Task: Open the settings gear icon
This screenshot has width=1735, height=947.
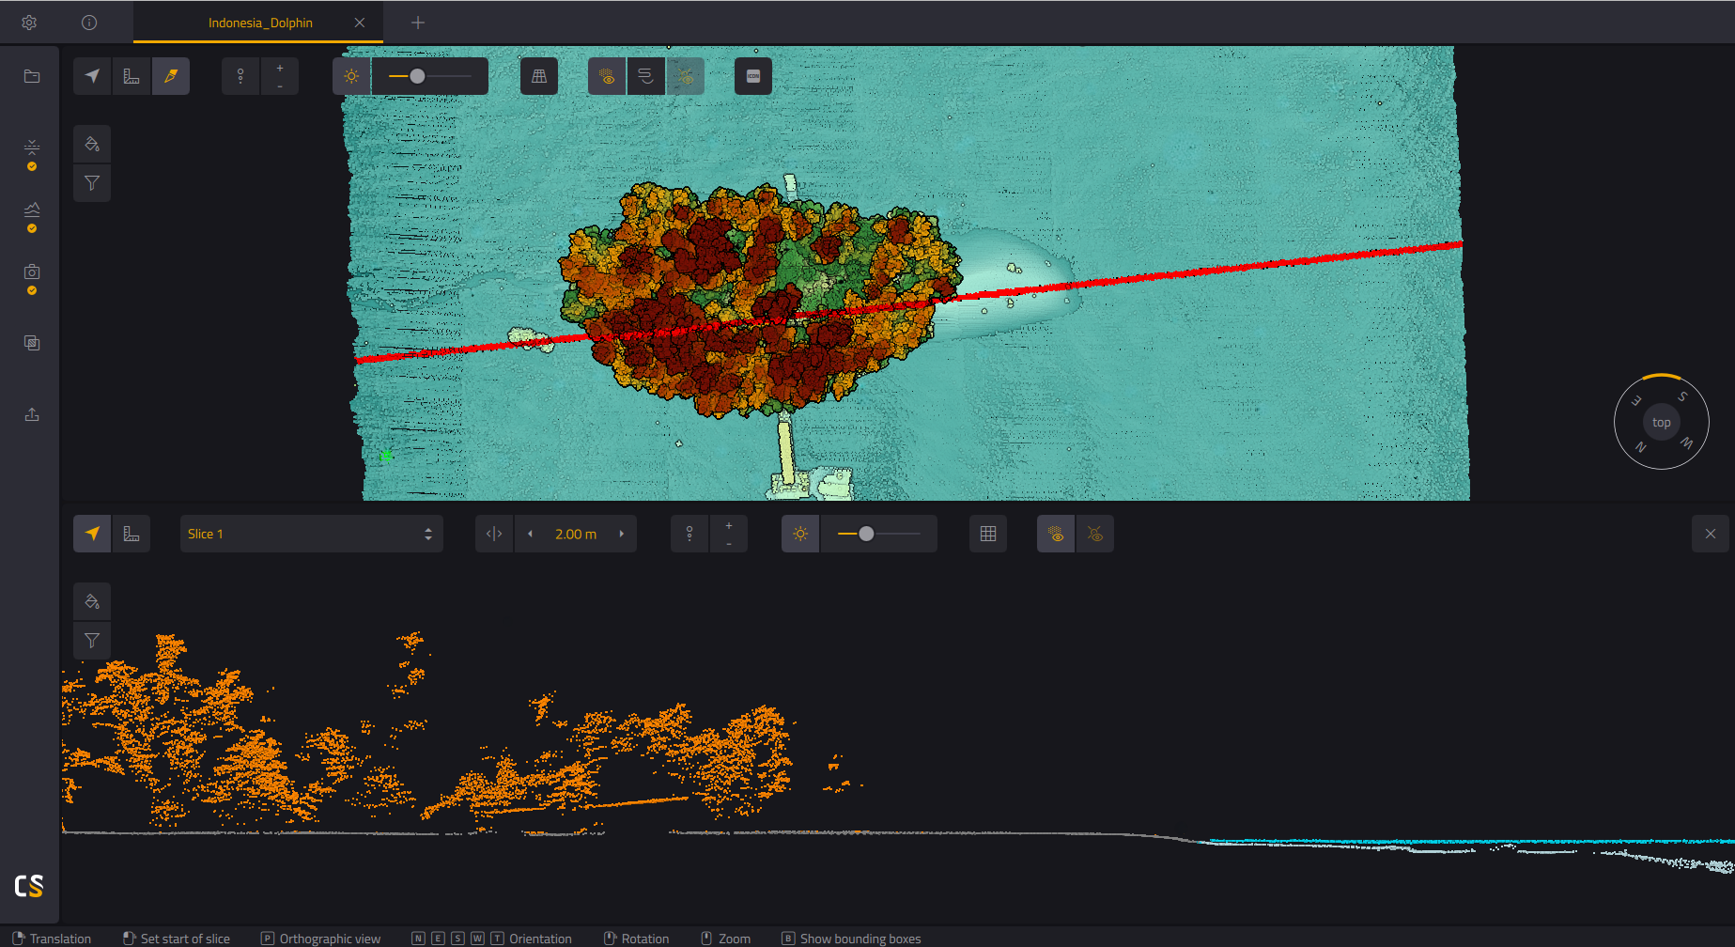Action: (29, 23)
